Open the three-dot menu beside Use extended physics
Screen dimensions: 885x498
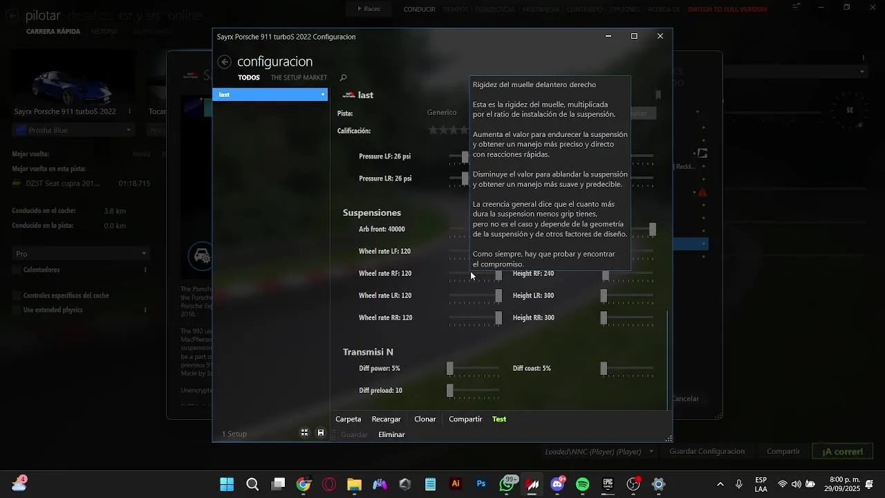click(145, 310)
